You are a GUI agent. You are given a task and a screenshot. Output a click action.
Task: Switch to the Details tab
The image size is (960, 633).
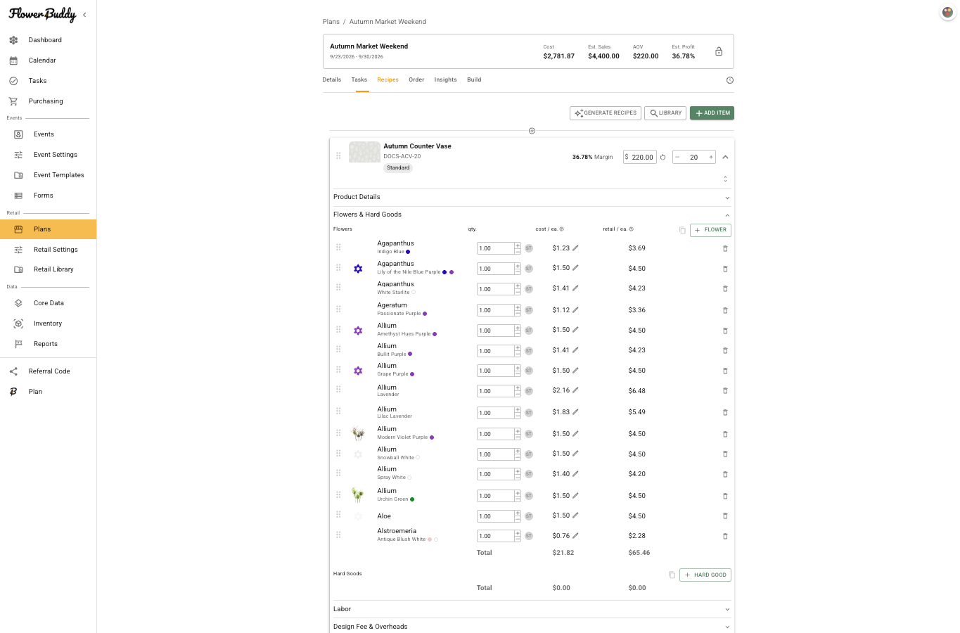pos(332,80)
